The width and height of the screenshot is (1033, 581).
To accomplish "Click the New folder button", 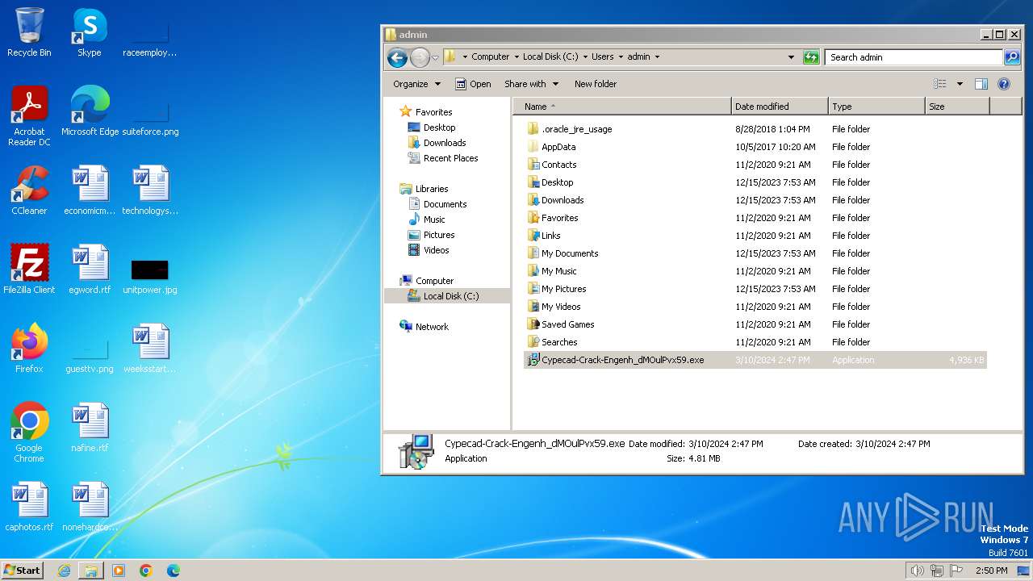I will coord(596,84).
